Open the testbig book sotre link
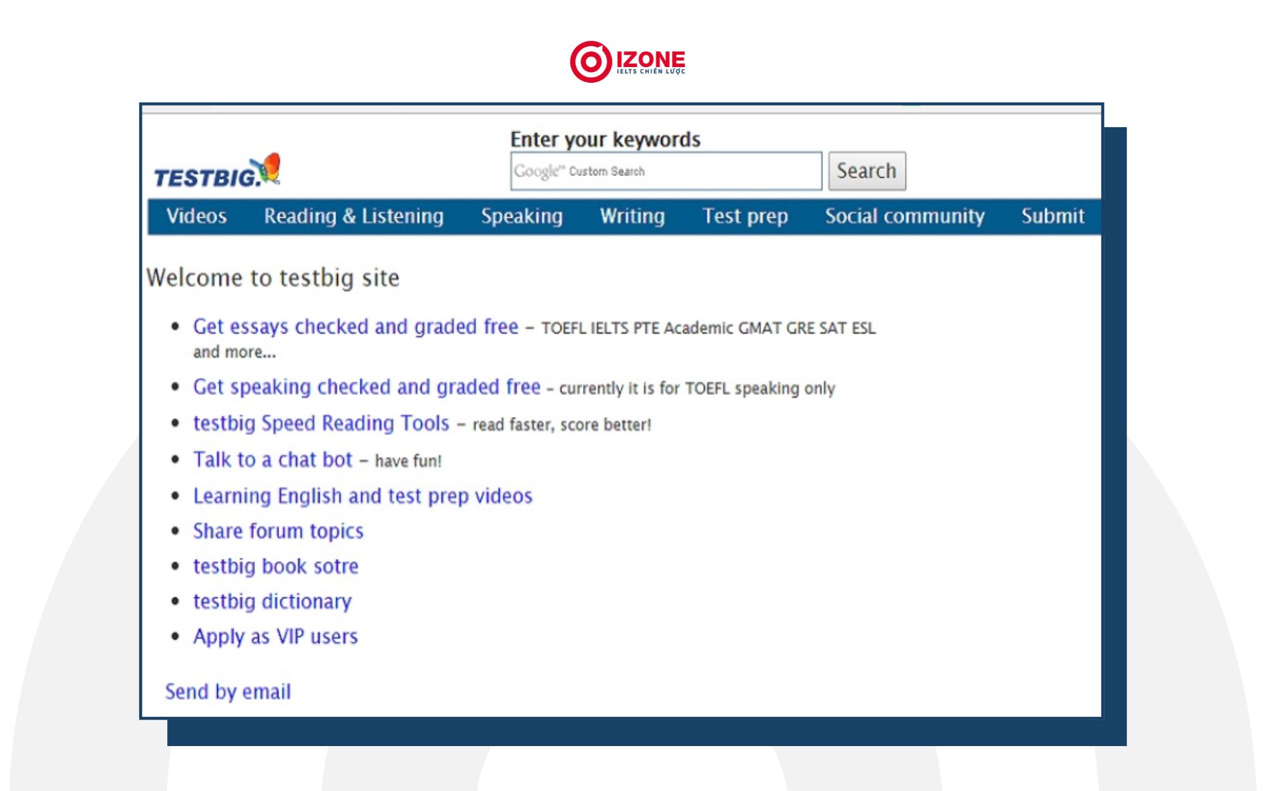This screenshot has height=791, width=1266. point(276,566)
